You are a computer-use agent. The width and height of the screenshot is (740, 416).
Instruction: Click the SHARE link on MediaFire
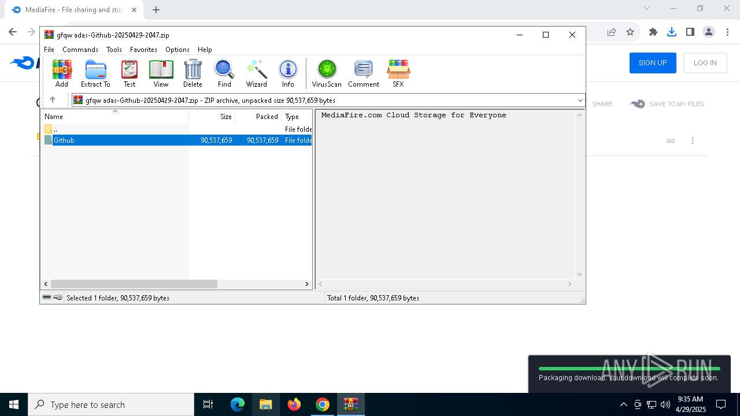tap(602, 104)
